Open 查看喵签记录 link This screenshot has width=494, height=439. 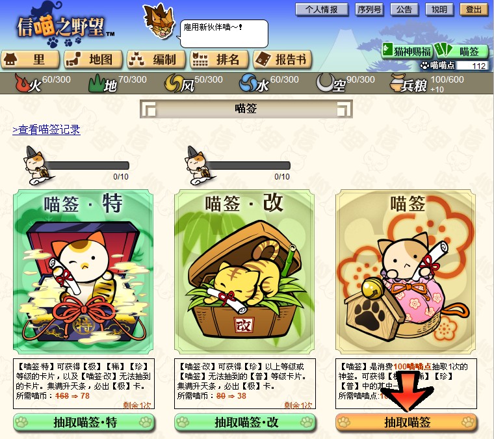46,129
